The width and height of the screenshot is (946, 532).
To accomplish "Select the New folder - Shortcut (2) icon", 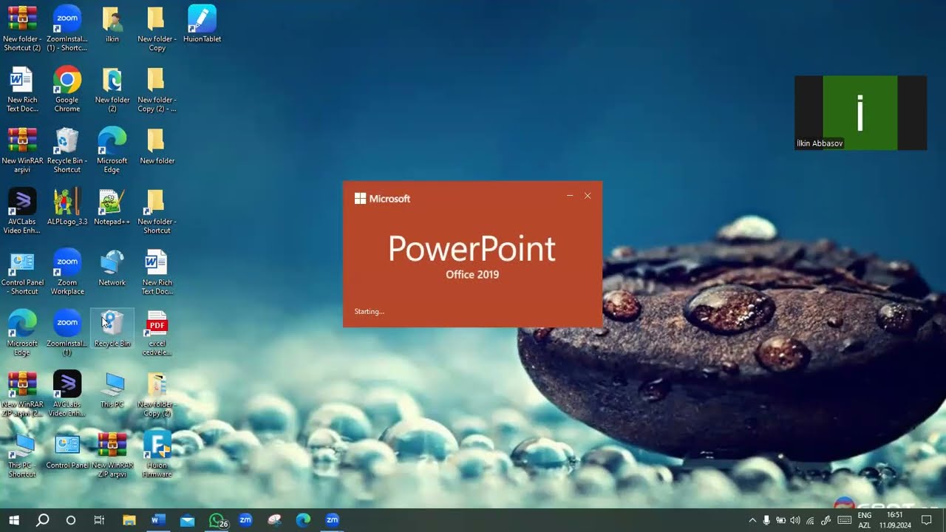I will point(22,28).
